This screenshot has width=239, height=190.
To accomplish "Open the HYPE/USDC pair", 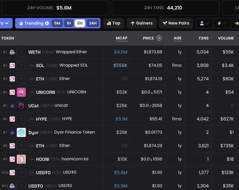I will coord(119,119).
